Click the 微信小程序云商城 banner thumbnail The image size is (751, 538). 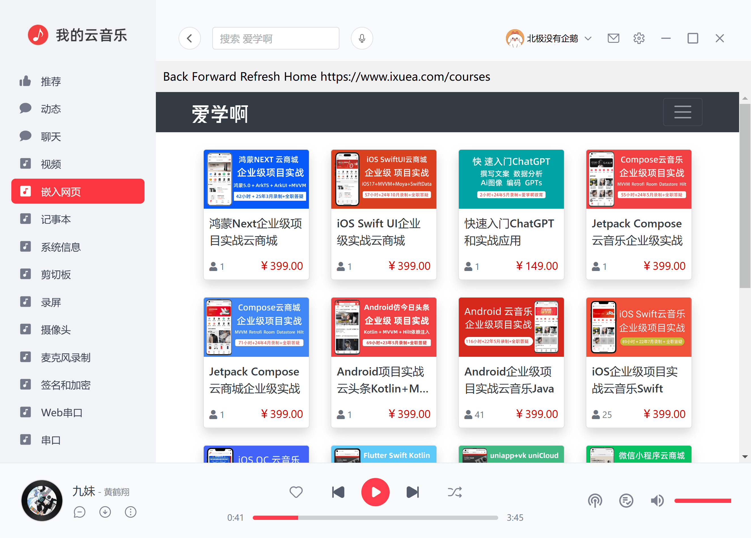pyautogui.click(x=638, y=454)
